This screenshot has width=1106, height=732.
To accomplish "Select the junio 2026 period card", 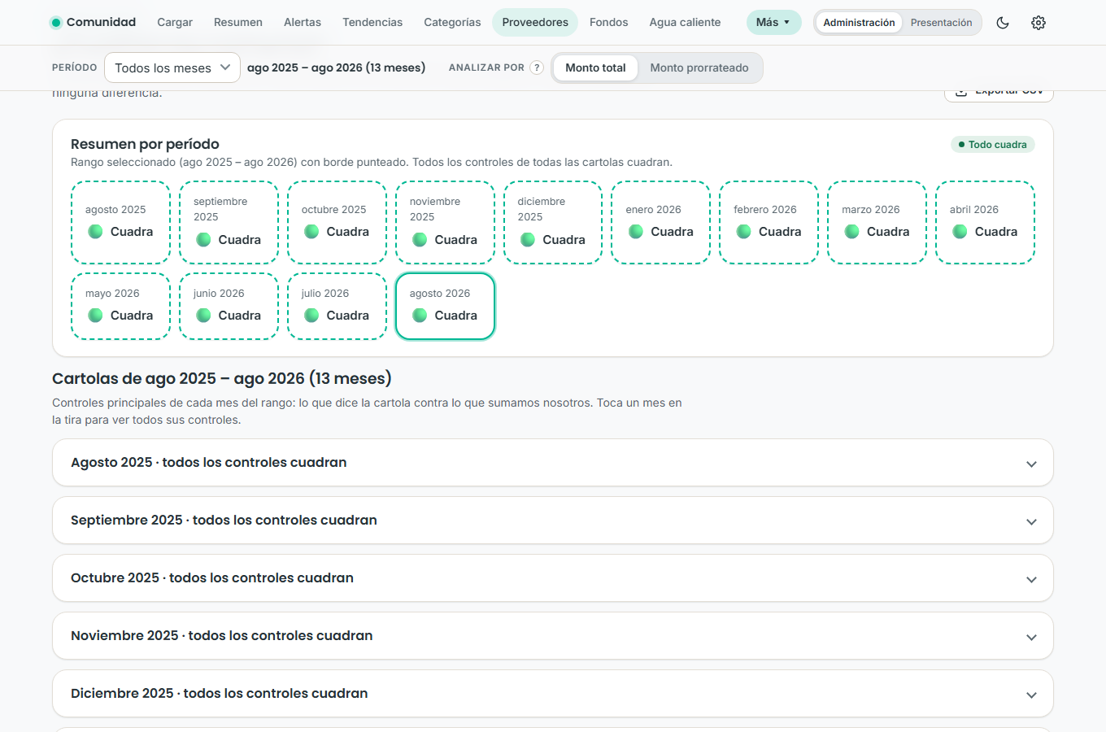I will pos(229,306).
